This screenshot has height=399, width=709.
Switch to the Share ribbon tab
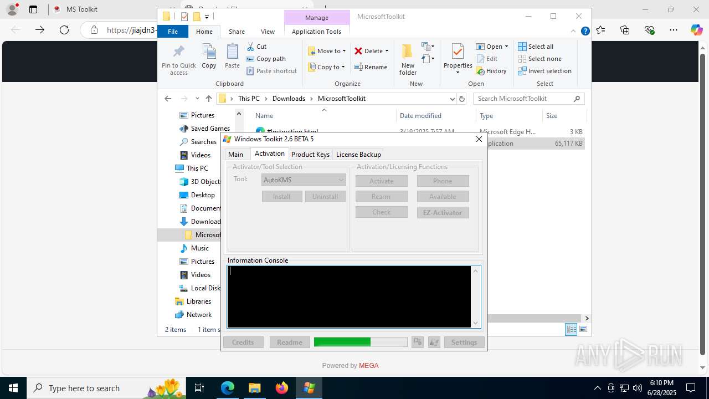[x=237, y=32]
